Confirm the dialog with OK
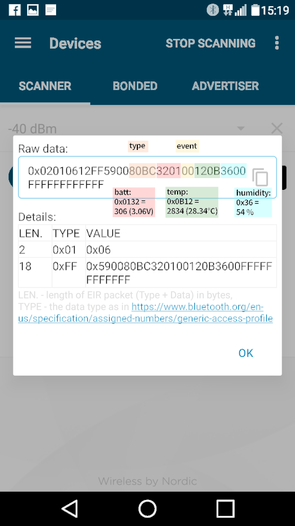The width and height of the screenshot is (295, 526). point(245,353)
